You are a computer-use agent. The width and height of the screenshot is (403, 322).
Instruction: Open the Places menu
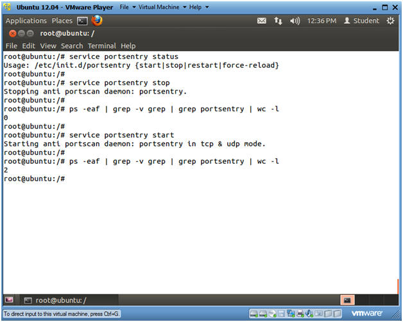pos(62,20)
